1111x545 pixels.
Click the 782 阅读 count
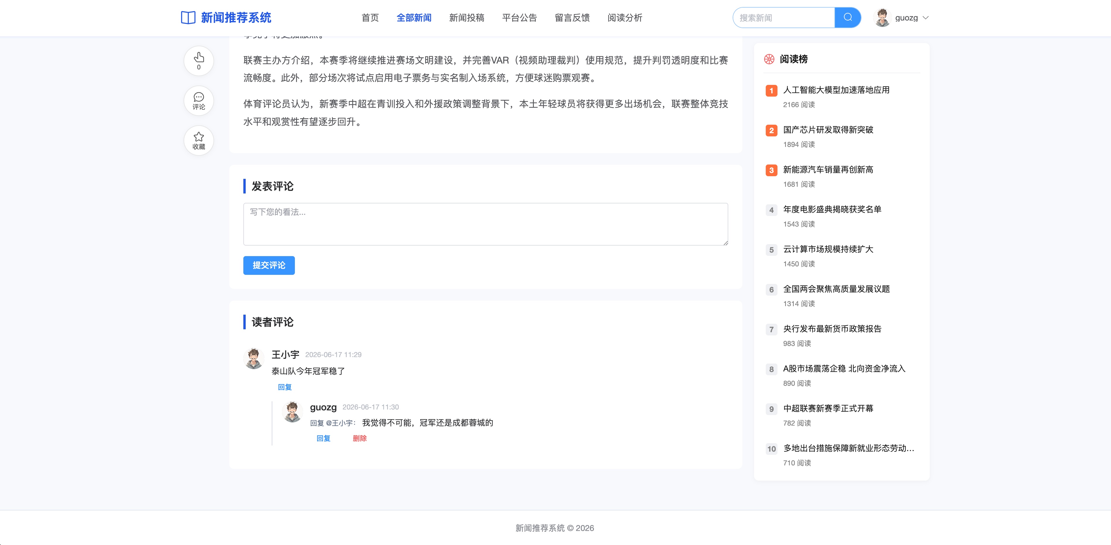(797, 424)
